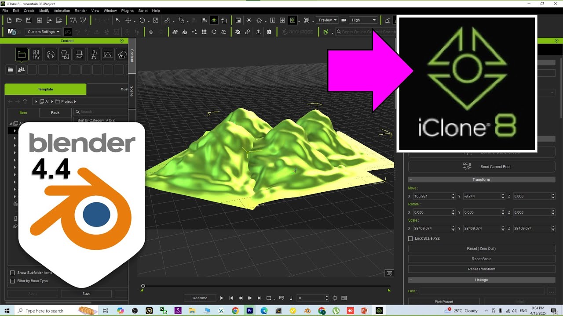Click the Play button on timeline
This screenshot has width=563, height=316.
click(x=222, y=298)
